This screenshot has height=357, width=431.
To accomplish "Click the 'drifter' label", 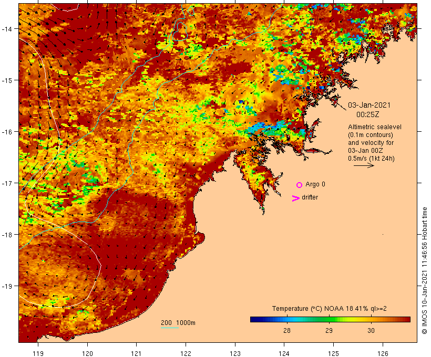I will (x=310, y=197).
